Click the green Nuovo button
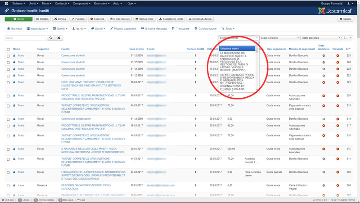360x203 pixels. (x=18, y=19)
